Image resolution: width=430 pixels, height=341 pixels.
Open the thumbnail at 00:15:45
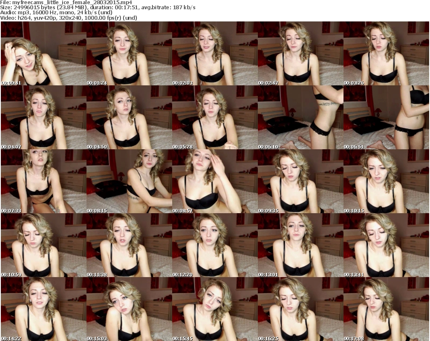214,309
